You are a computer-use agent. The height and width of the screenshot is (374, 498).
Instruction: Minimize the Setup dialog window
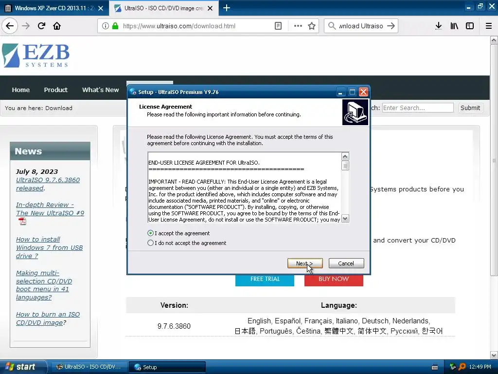pos(340,92)
